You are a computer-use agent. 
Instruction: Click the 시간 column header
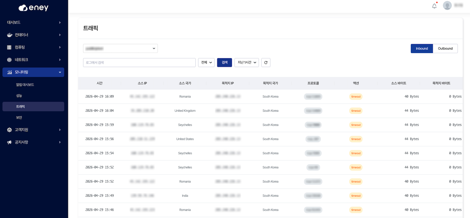tap(100, 83)
